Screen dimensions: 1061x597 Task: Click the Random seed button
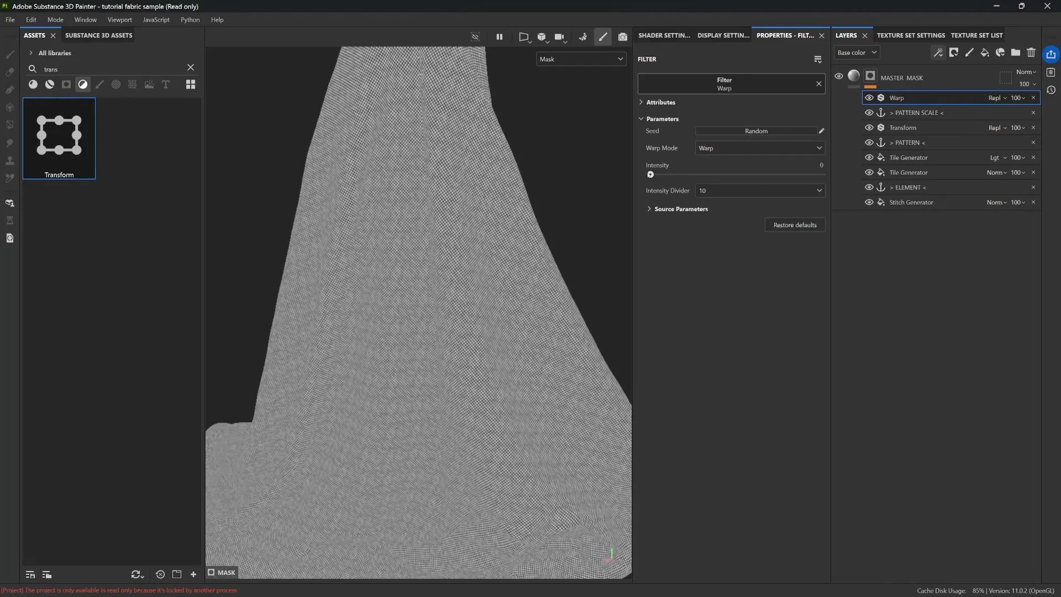[x=756, y=131]
